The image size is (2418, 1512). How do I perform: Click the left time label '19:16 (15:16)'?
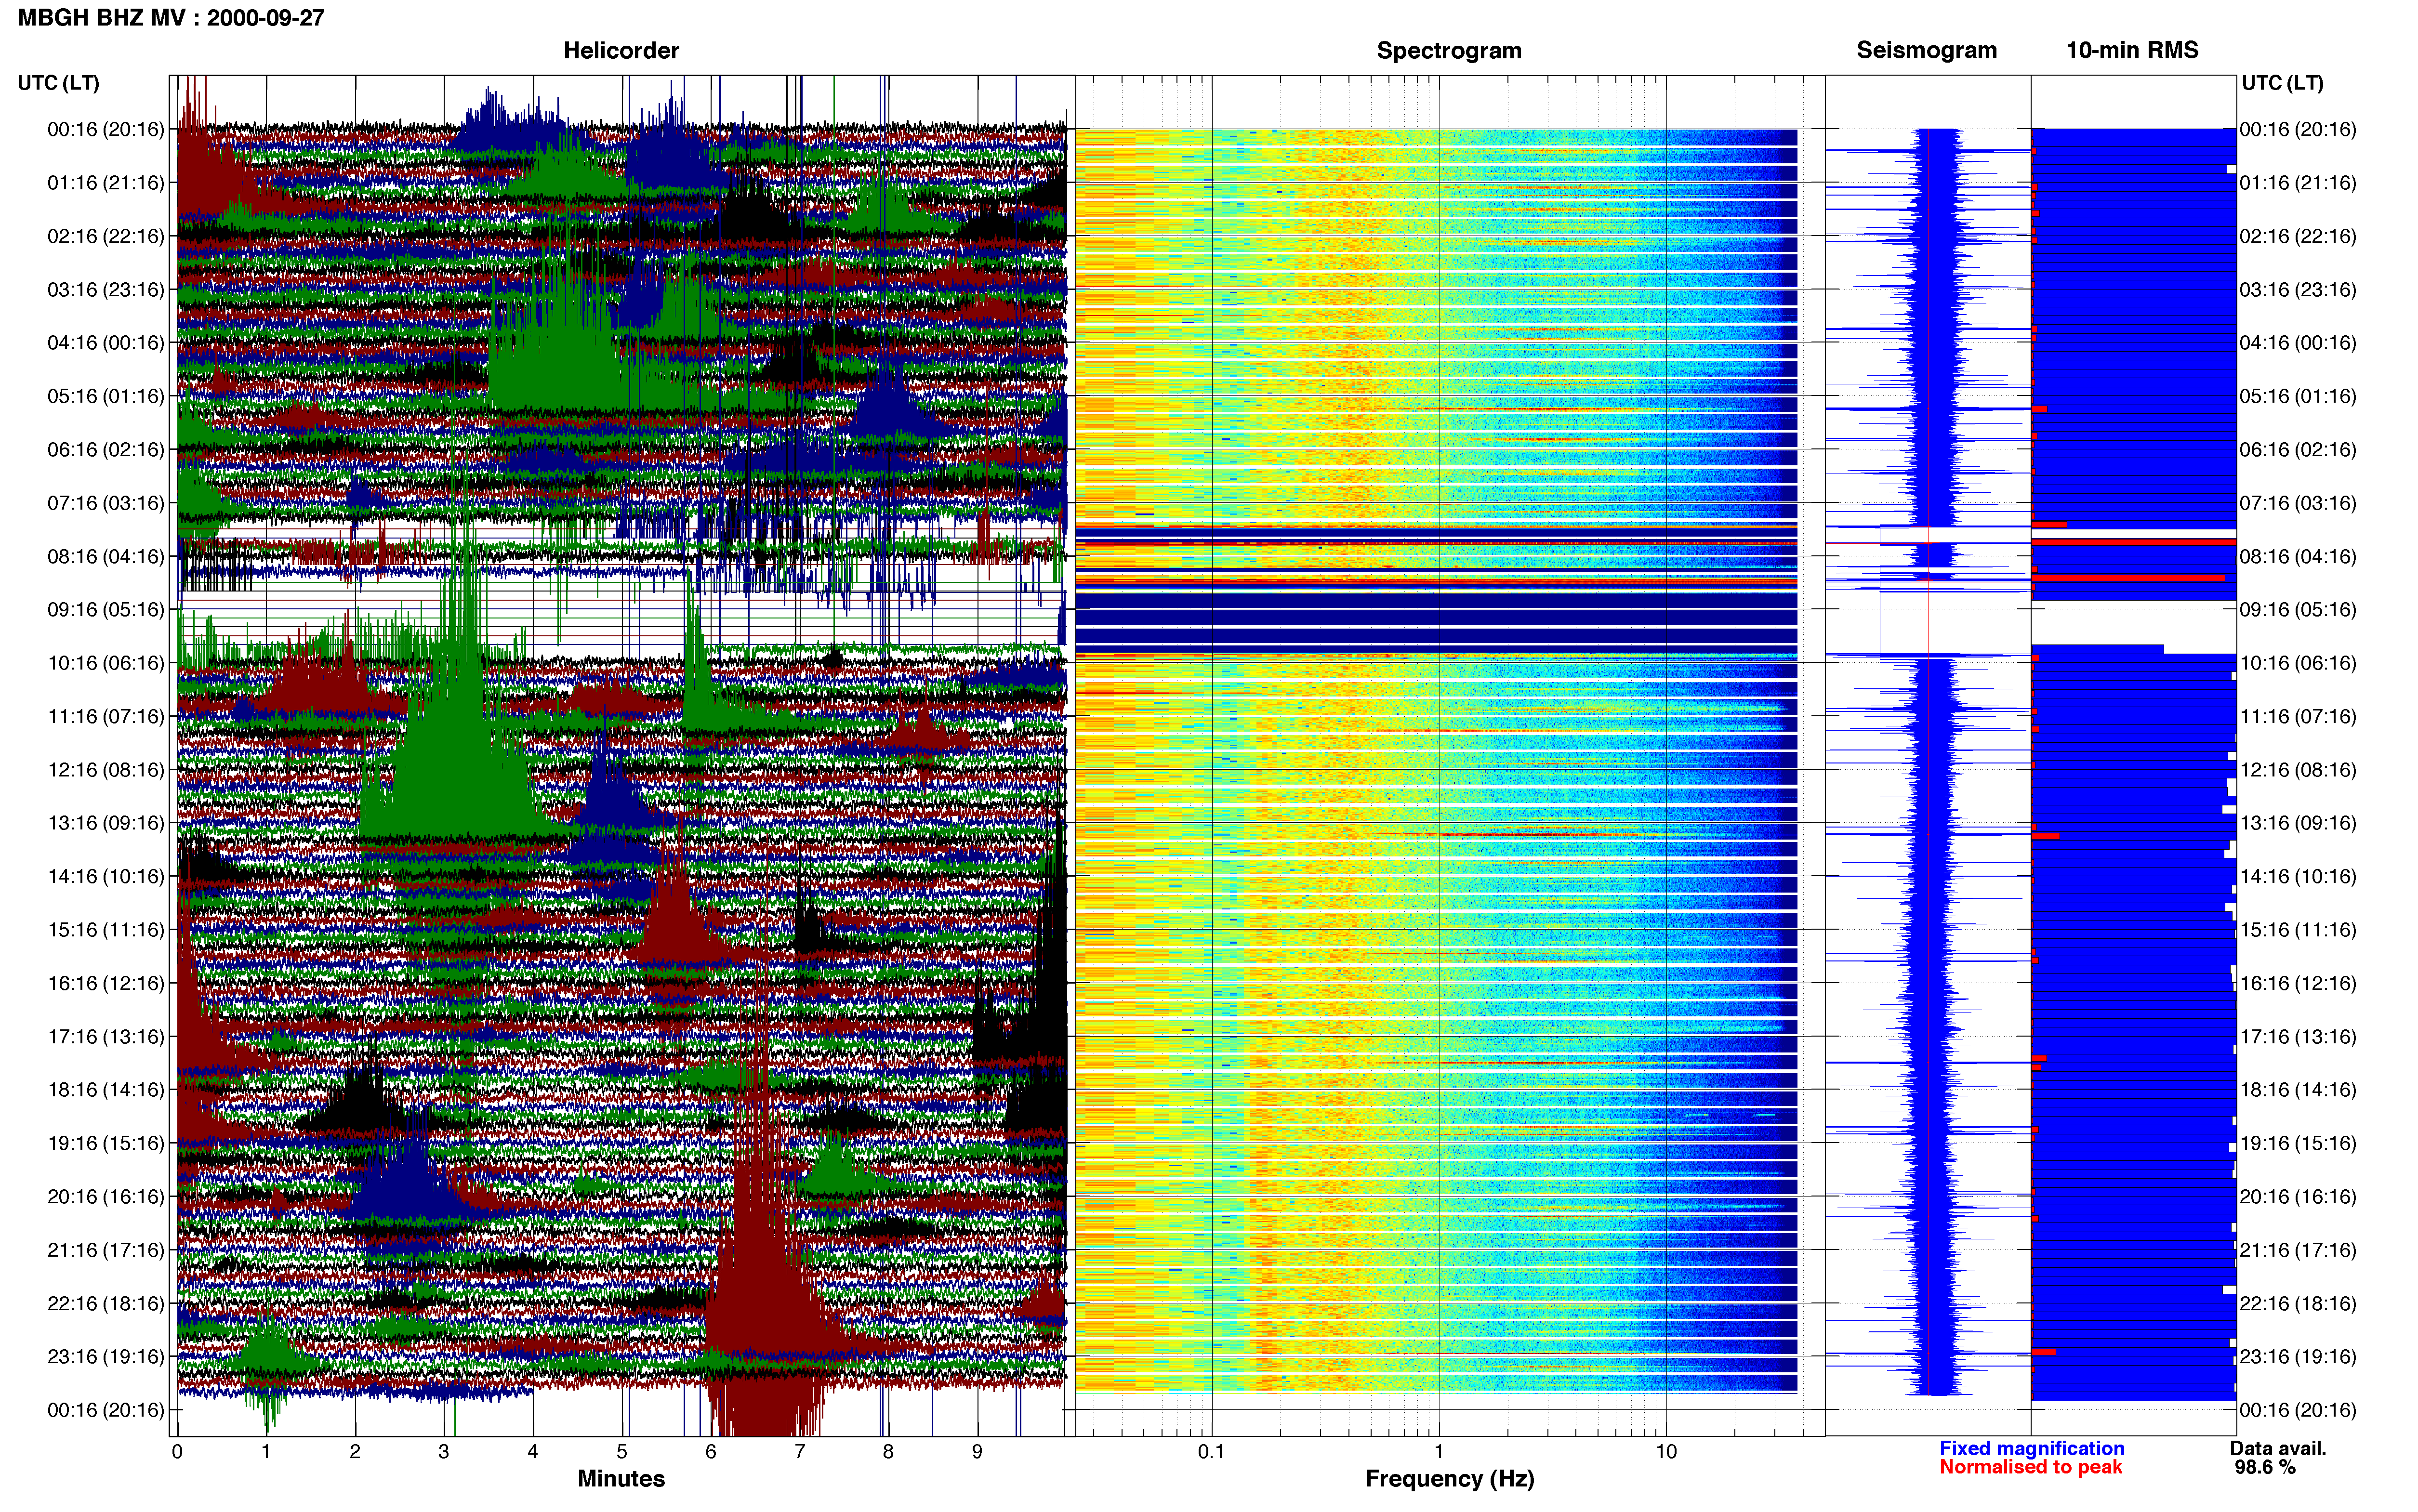106,1143
